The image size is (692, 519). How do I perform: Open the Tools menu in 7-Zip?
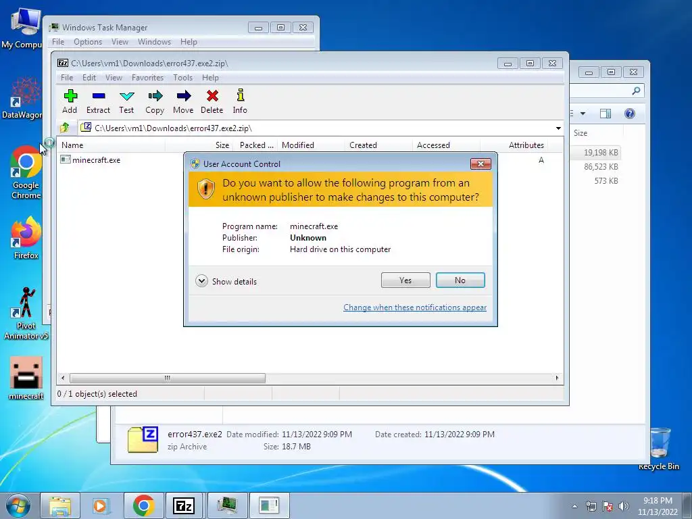(x=182, y=78)
